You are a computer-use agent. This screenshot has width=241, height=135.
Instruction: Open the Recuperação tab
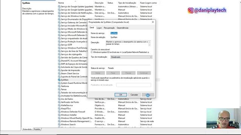(109, 28)
